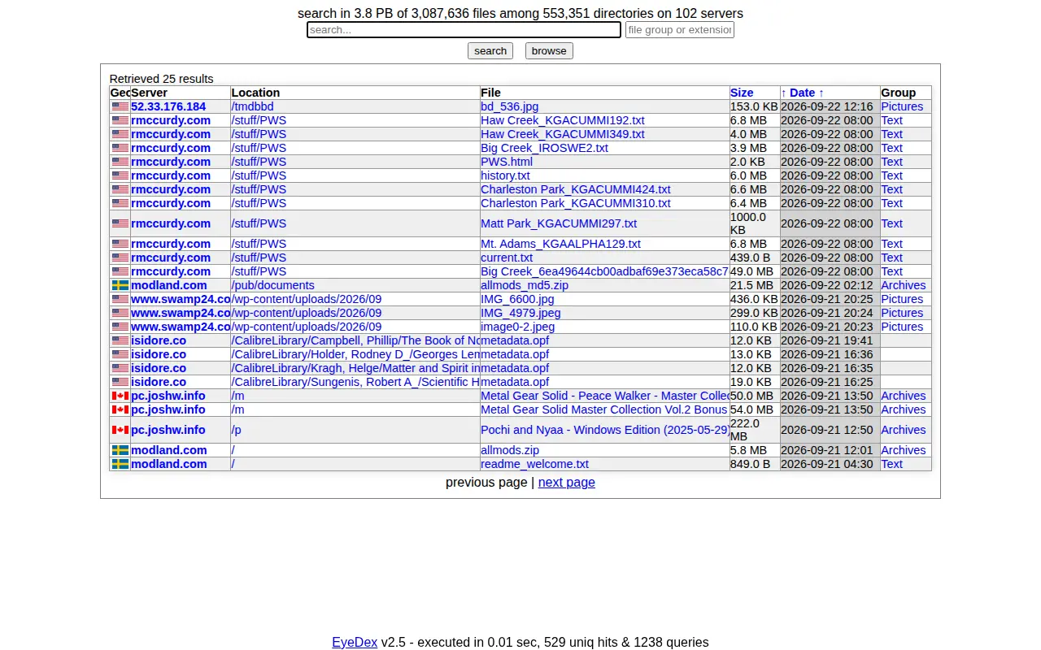Click the Swedish flag in the allmods_md5.zip row
The width and height of the screenshot is (1041, 650).
pos(120,285)
